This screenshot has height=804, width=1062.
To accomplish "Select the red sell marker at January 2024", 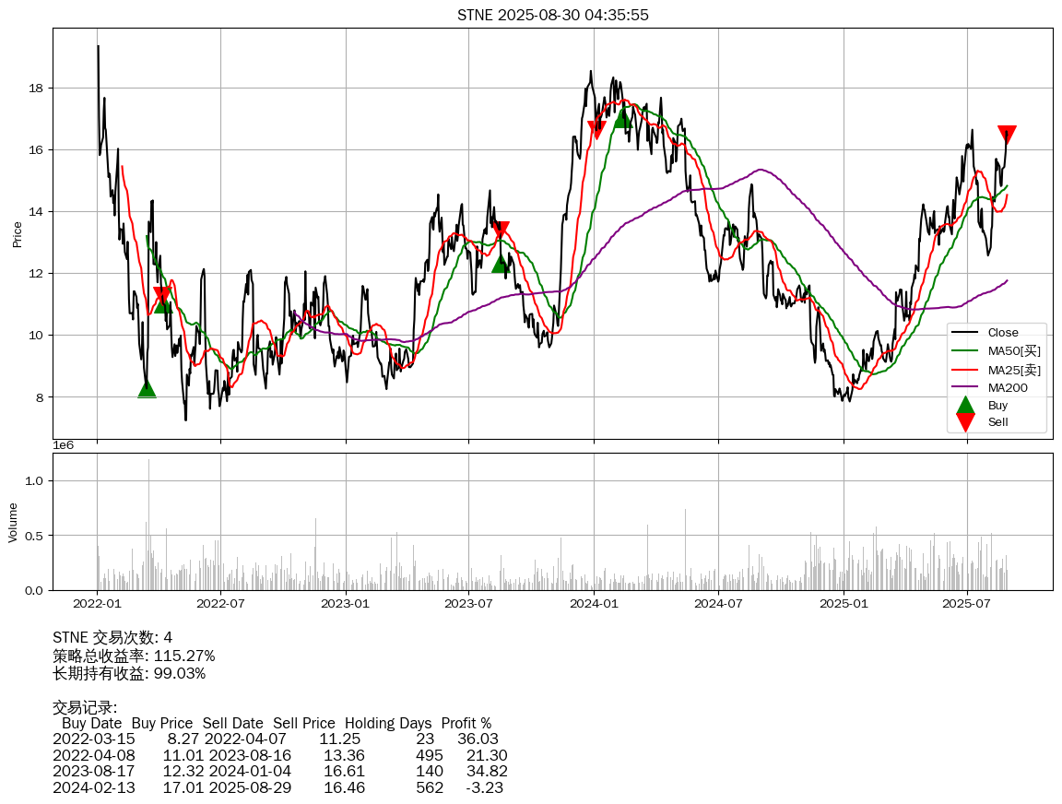I will point(596,130).
